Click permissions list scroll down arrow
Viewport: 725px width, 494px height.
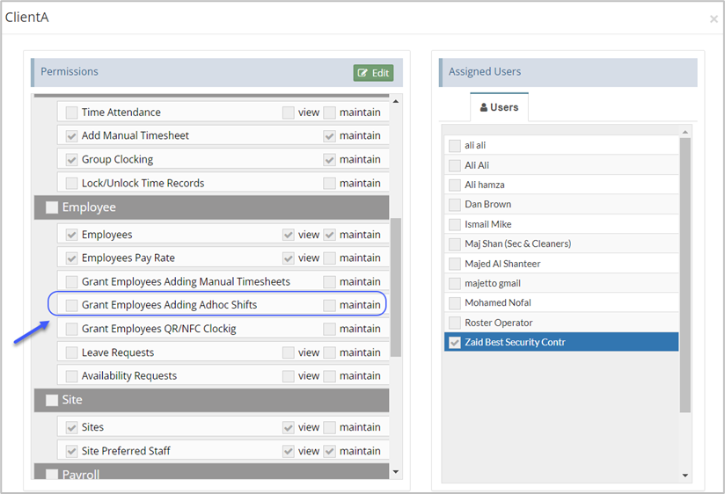396,472
